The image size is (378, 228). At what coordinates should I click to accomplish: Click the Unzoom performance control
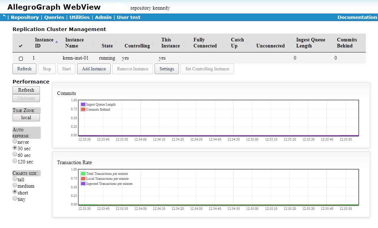pyautogui.click(x=26, y=98)
